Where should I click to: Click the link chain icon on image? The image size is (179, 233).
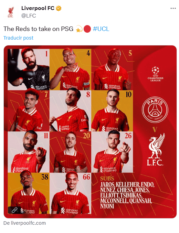[14, 210]
